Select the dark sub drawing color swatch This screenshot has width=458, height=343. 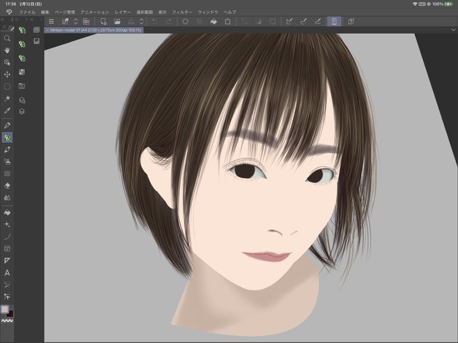pos(10,314)
